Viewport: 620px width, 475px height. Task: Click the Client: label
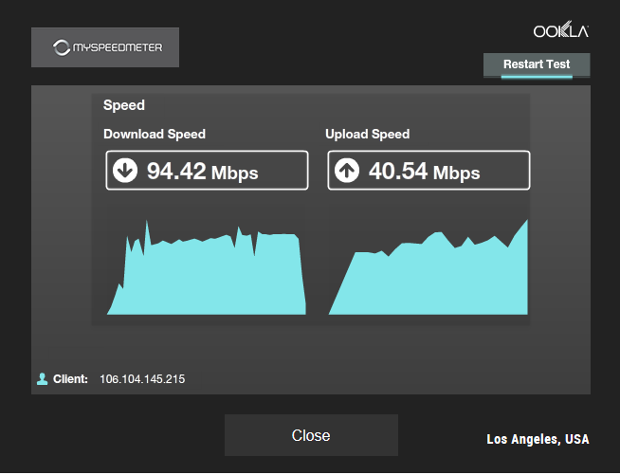click(x=70, y=379)
